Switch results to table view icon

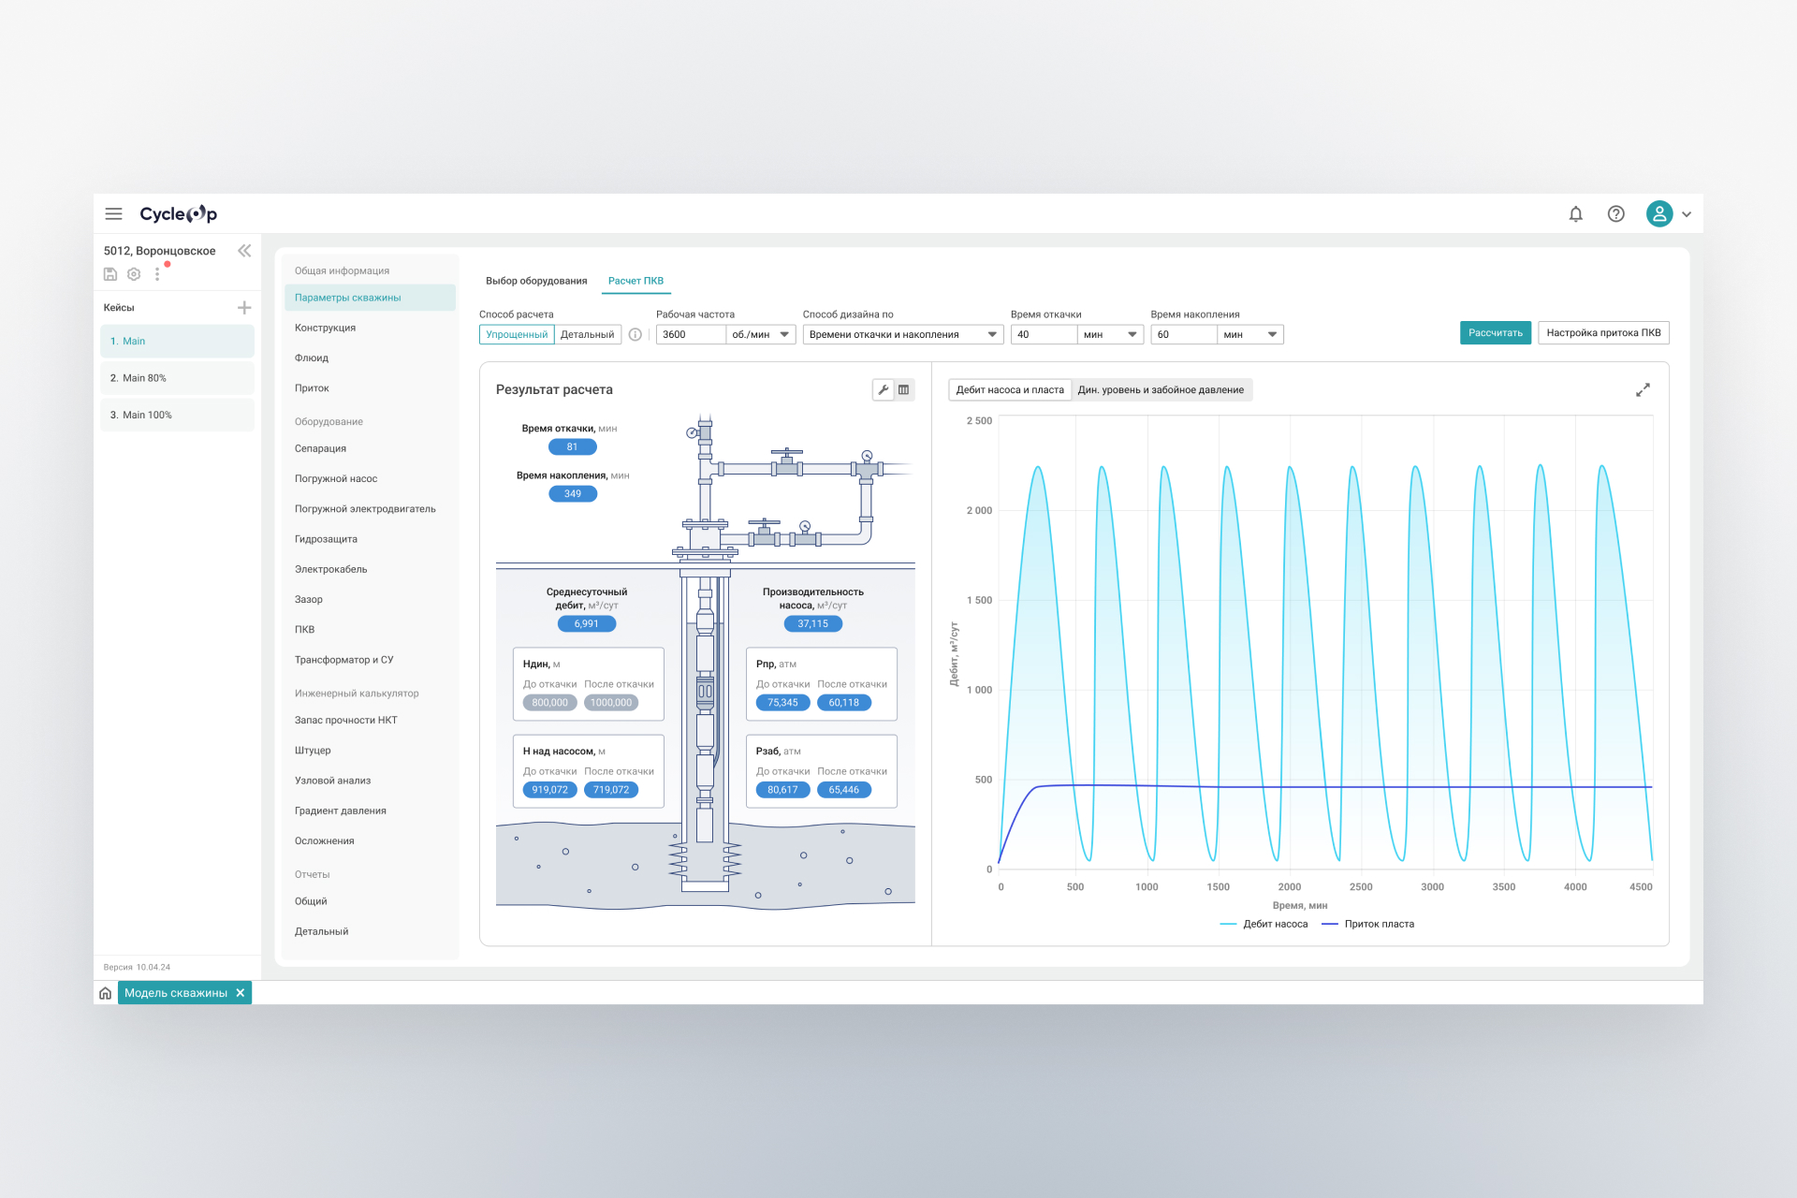coord(904,389)
